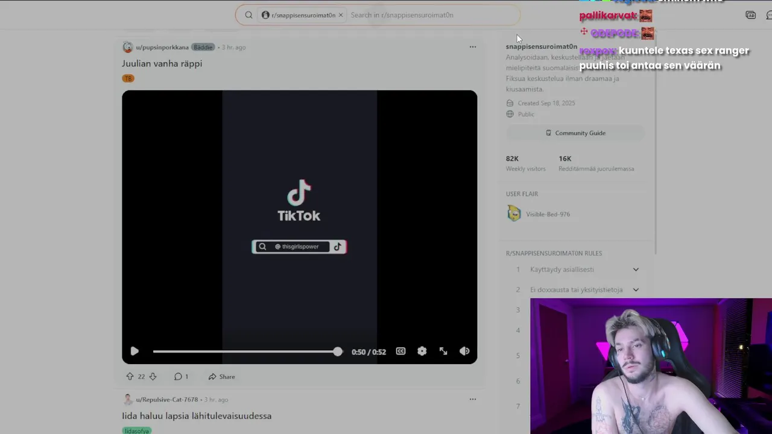772x434 pixels.
Task: Select the Iidasofya post flair
Action: click(x=136, y=431)
